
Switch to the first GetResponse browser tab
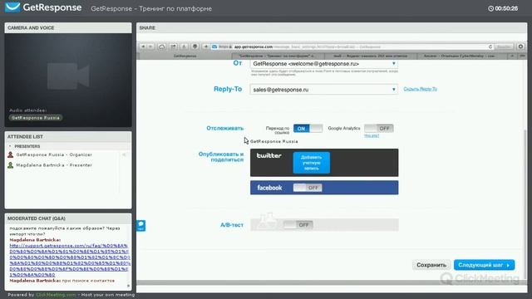pos(185,56)
